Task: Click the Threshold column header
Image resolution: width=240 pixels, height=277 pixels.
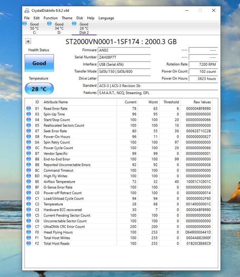Action: (170, 102)
